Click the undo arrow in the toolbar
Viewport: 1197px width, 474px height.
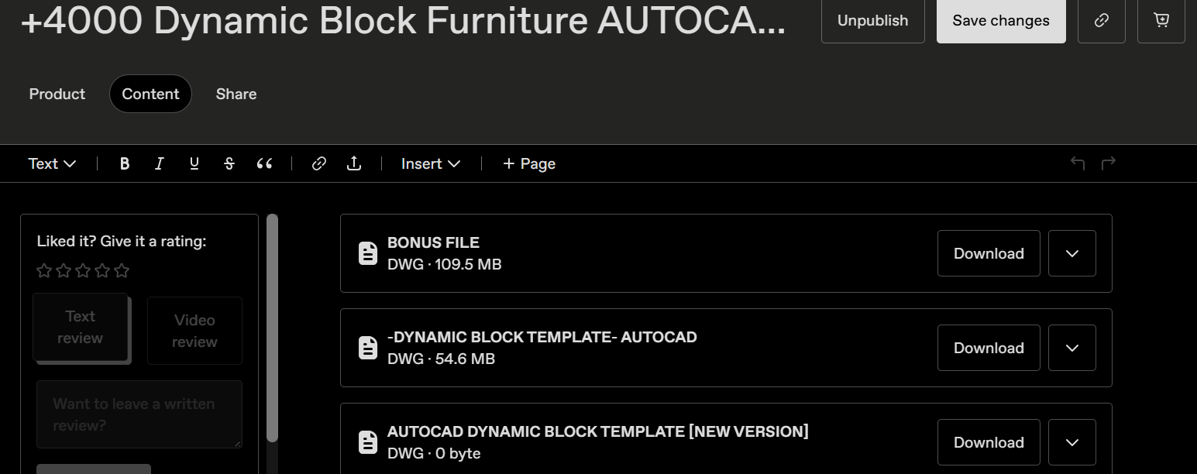coord(1077,163)
